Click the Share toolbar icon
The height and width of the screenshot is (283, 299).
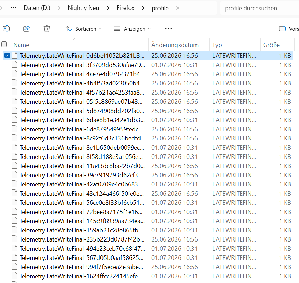coord(26,29)
